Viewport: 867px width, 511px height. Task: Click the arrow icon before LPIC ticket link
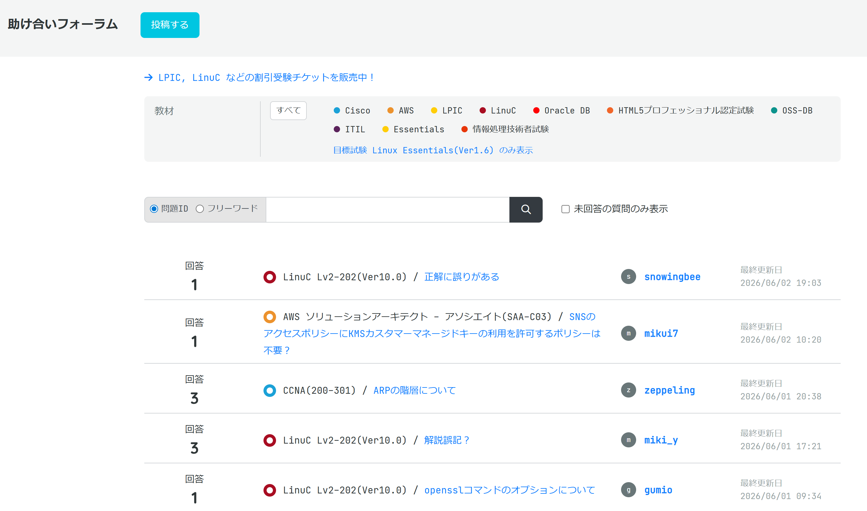tap(148, 77)
